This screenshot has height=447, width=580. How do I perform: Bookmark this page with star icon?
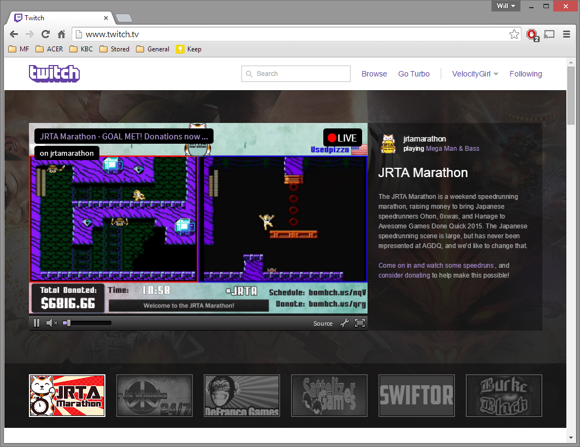tap(514, 34)
